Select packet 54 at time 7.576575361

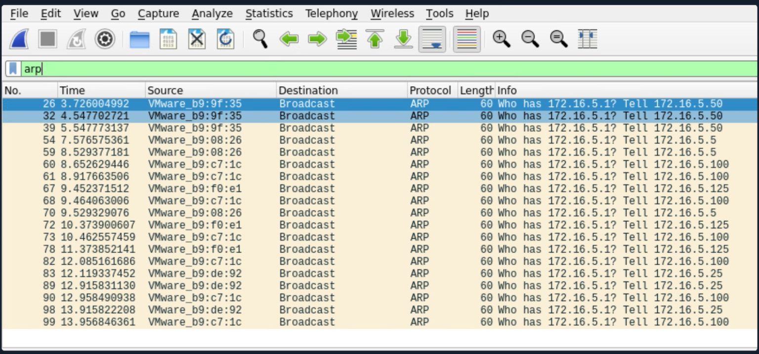click(x=379, y=140)
